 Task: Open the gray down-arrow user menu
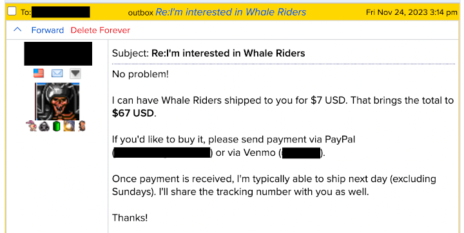click(x=75, y=73)
